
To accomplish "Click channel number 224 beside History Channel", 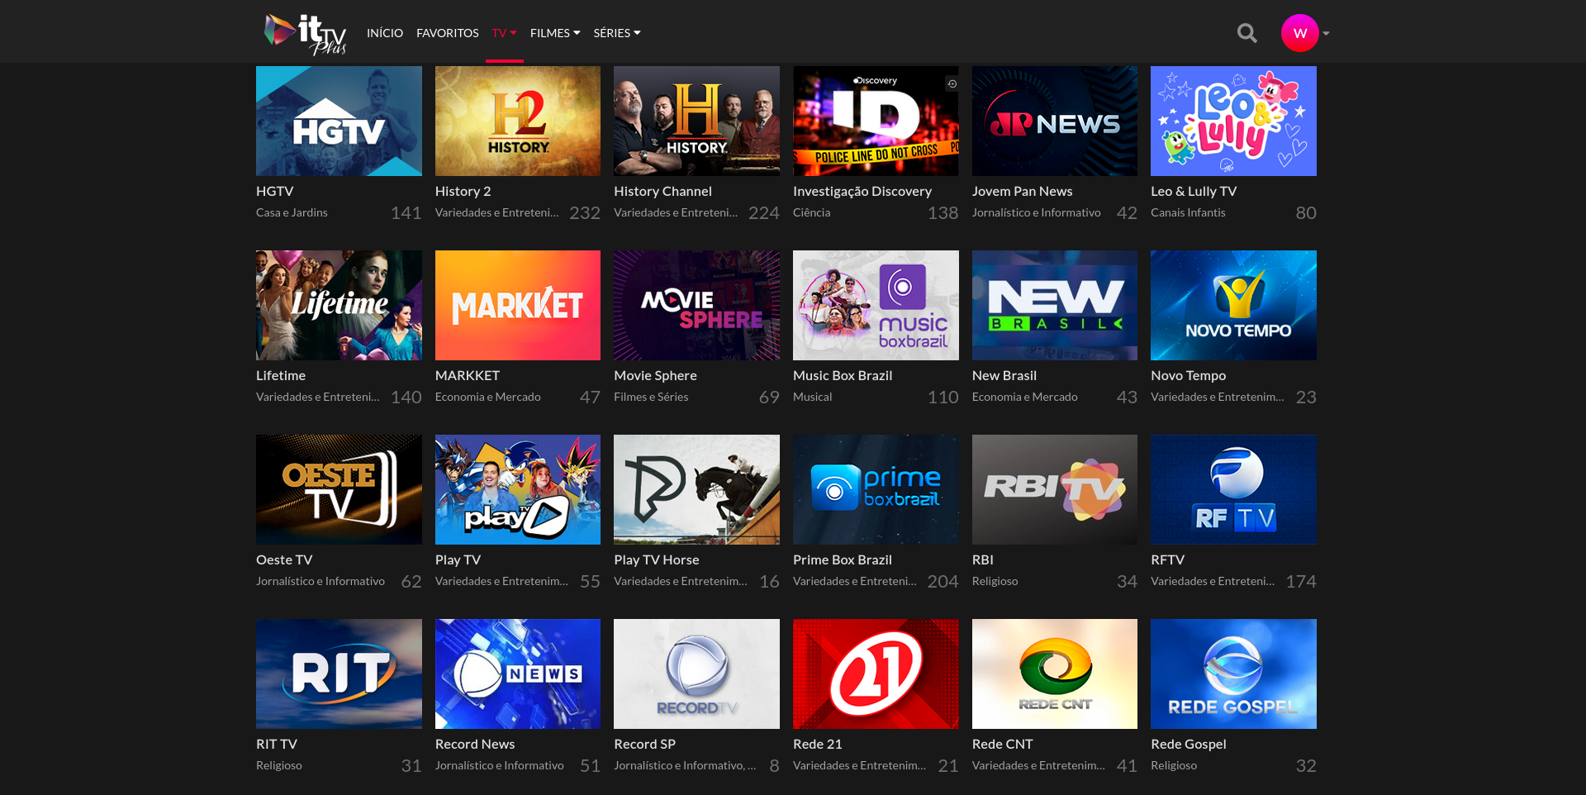I will pyautogui.click(x=764, y=213).
